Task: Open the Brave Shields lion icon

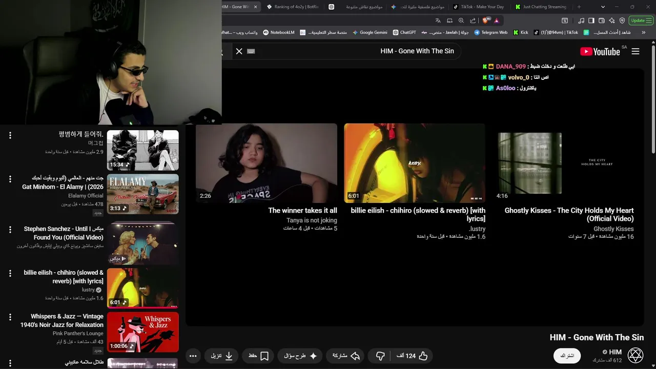Action: click(486, 20)
